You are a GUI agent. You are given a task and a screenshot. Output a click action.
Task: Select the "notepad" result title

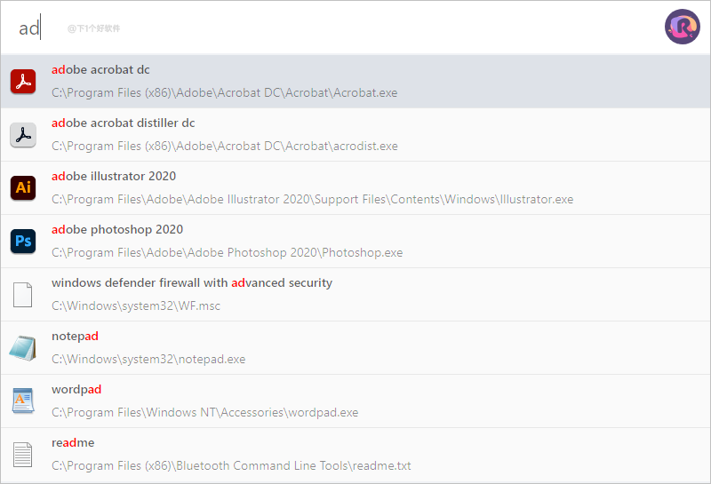tap(75, 336)
